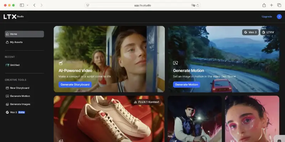Screen dimensions: 285x142
Task: Click the LTX Studio logo
Action: tap(14, 16)
